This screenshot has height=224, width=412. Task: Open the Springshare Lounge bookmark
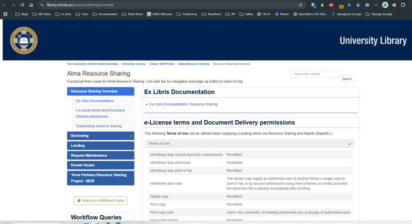[346, 14]
